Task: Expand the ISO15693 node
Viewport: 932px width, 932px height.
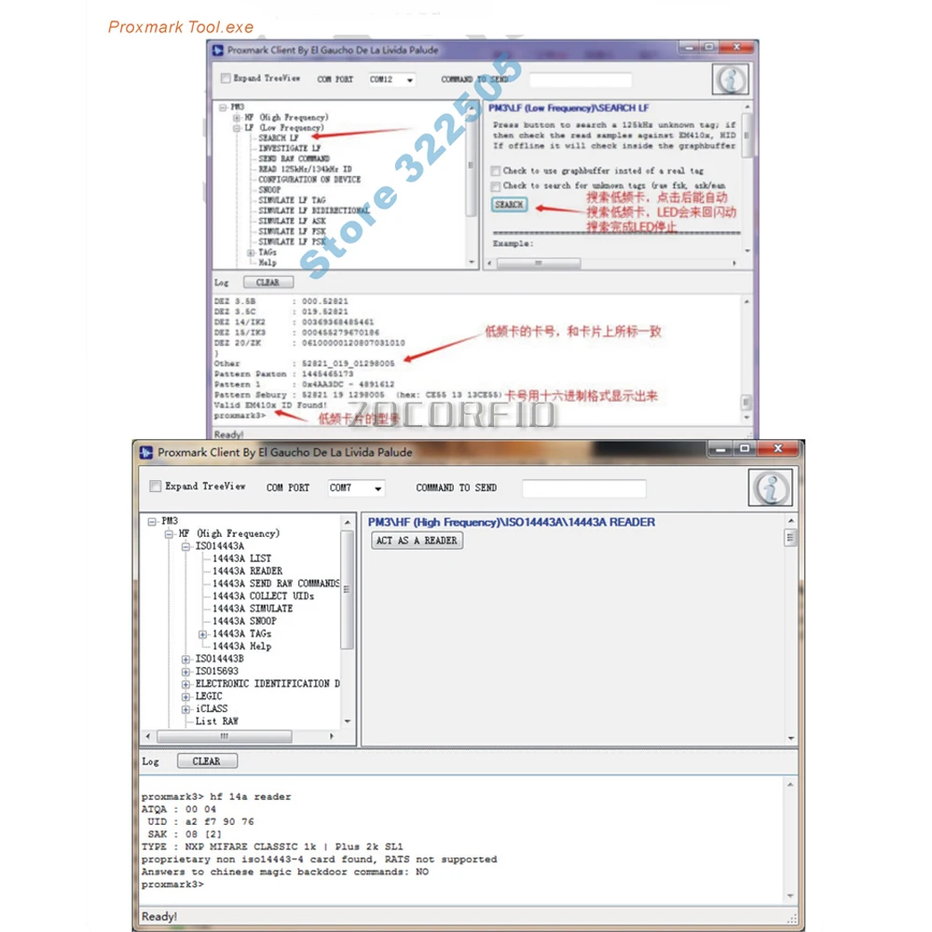Action: 186,672
